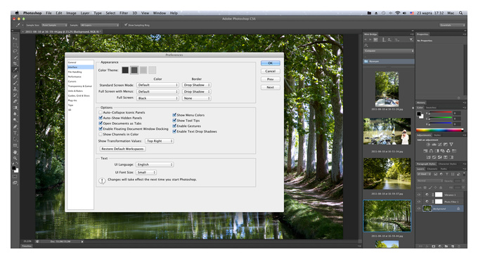Select the Blur tool
478x259 pixels.
coord(15,114)
